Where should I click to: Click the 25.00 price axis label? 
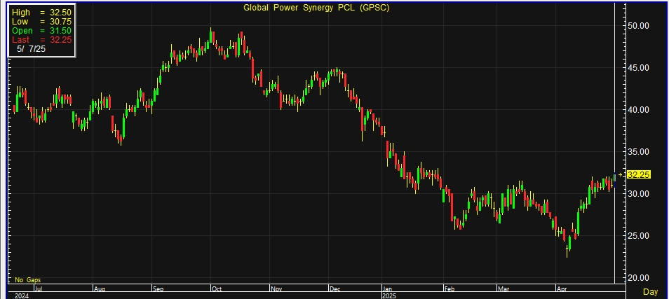pos(638,236)
